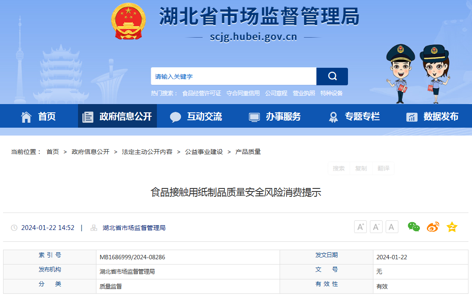Open 公益事业建设 breadcrumb link
Viewport: 472px width, 296px height.
click(204, 152)
